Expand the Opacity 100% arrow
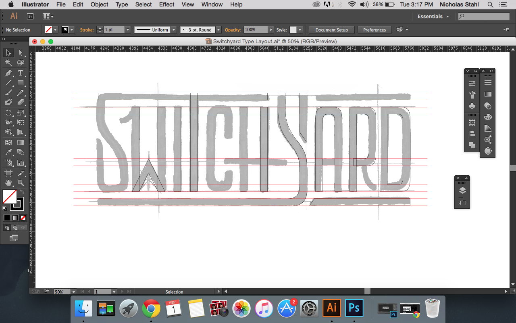 [x=271, y=30]
